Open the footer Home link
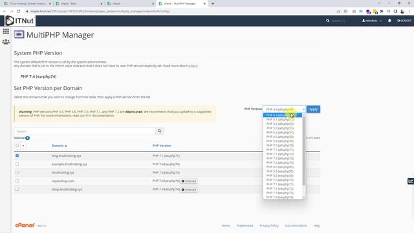Image resolution: width=414 pixels, height=233 pixels. pyautogui.click(x=226, y=226)
